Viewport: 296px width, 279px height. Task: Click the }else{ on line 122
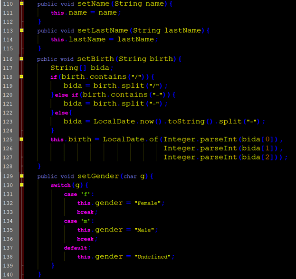(x=62, y=113)
